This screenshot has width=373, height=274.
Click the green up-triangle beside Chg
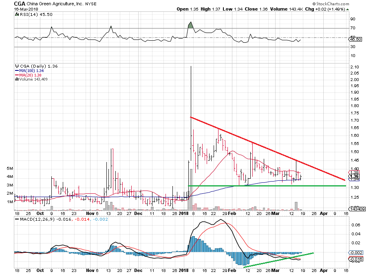(348, 9)
